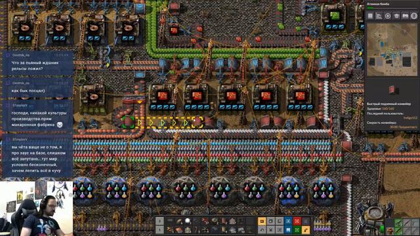Open the top-right green circuit assembler
The width and height of the screenshot is (420, 236).
click(x=334, y=16)
